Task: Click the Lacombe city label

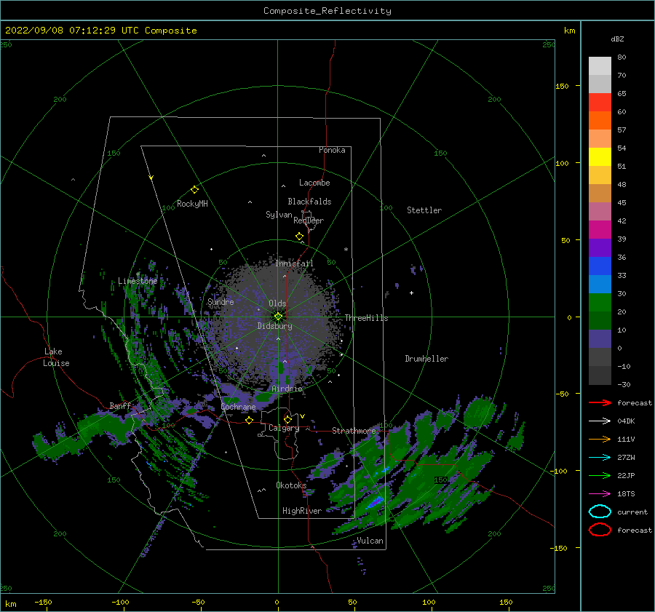Action: [x=314, y=183]
